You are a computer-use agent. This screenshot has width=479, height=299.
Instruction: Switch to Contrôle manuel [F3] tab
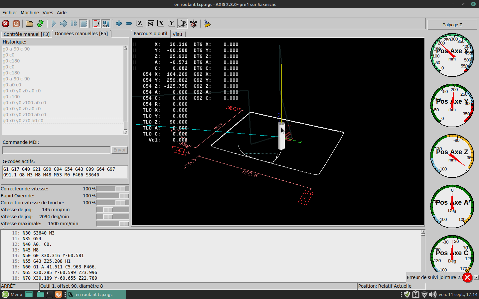click(27, 34)
